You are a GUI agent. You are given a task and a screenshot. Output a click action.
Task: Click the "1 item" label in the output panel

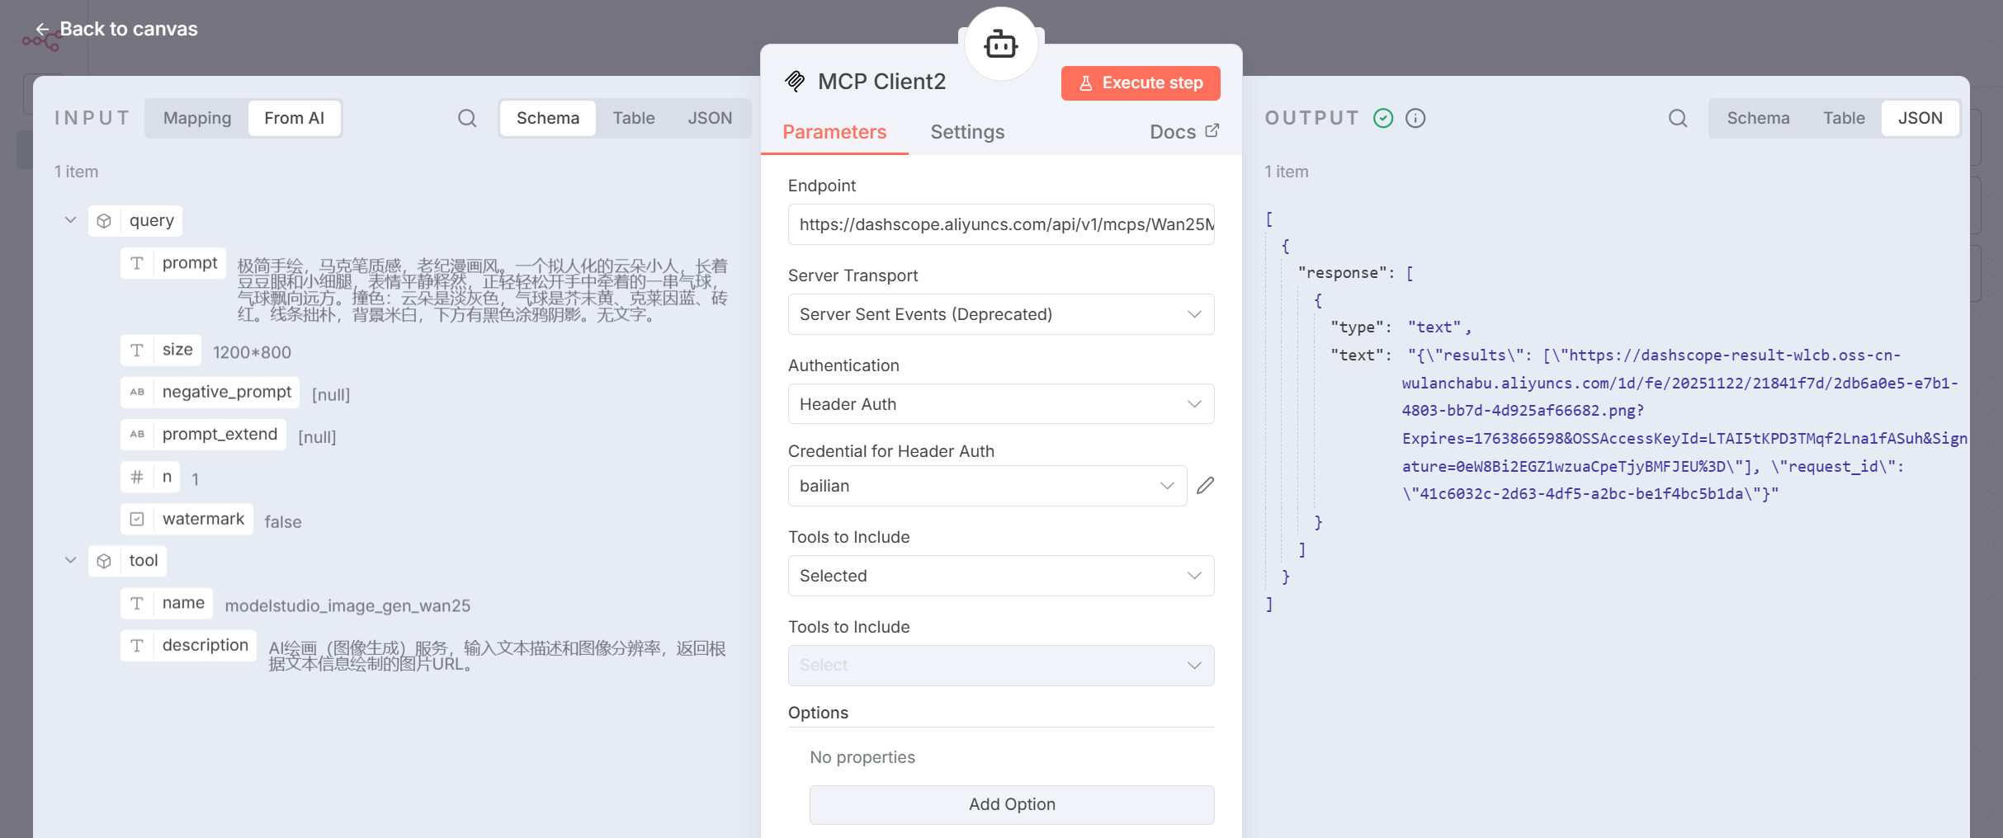[1287, 172]
